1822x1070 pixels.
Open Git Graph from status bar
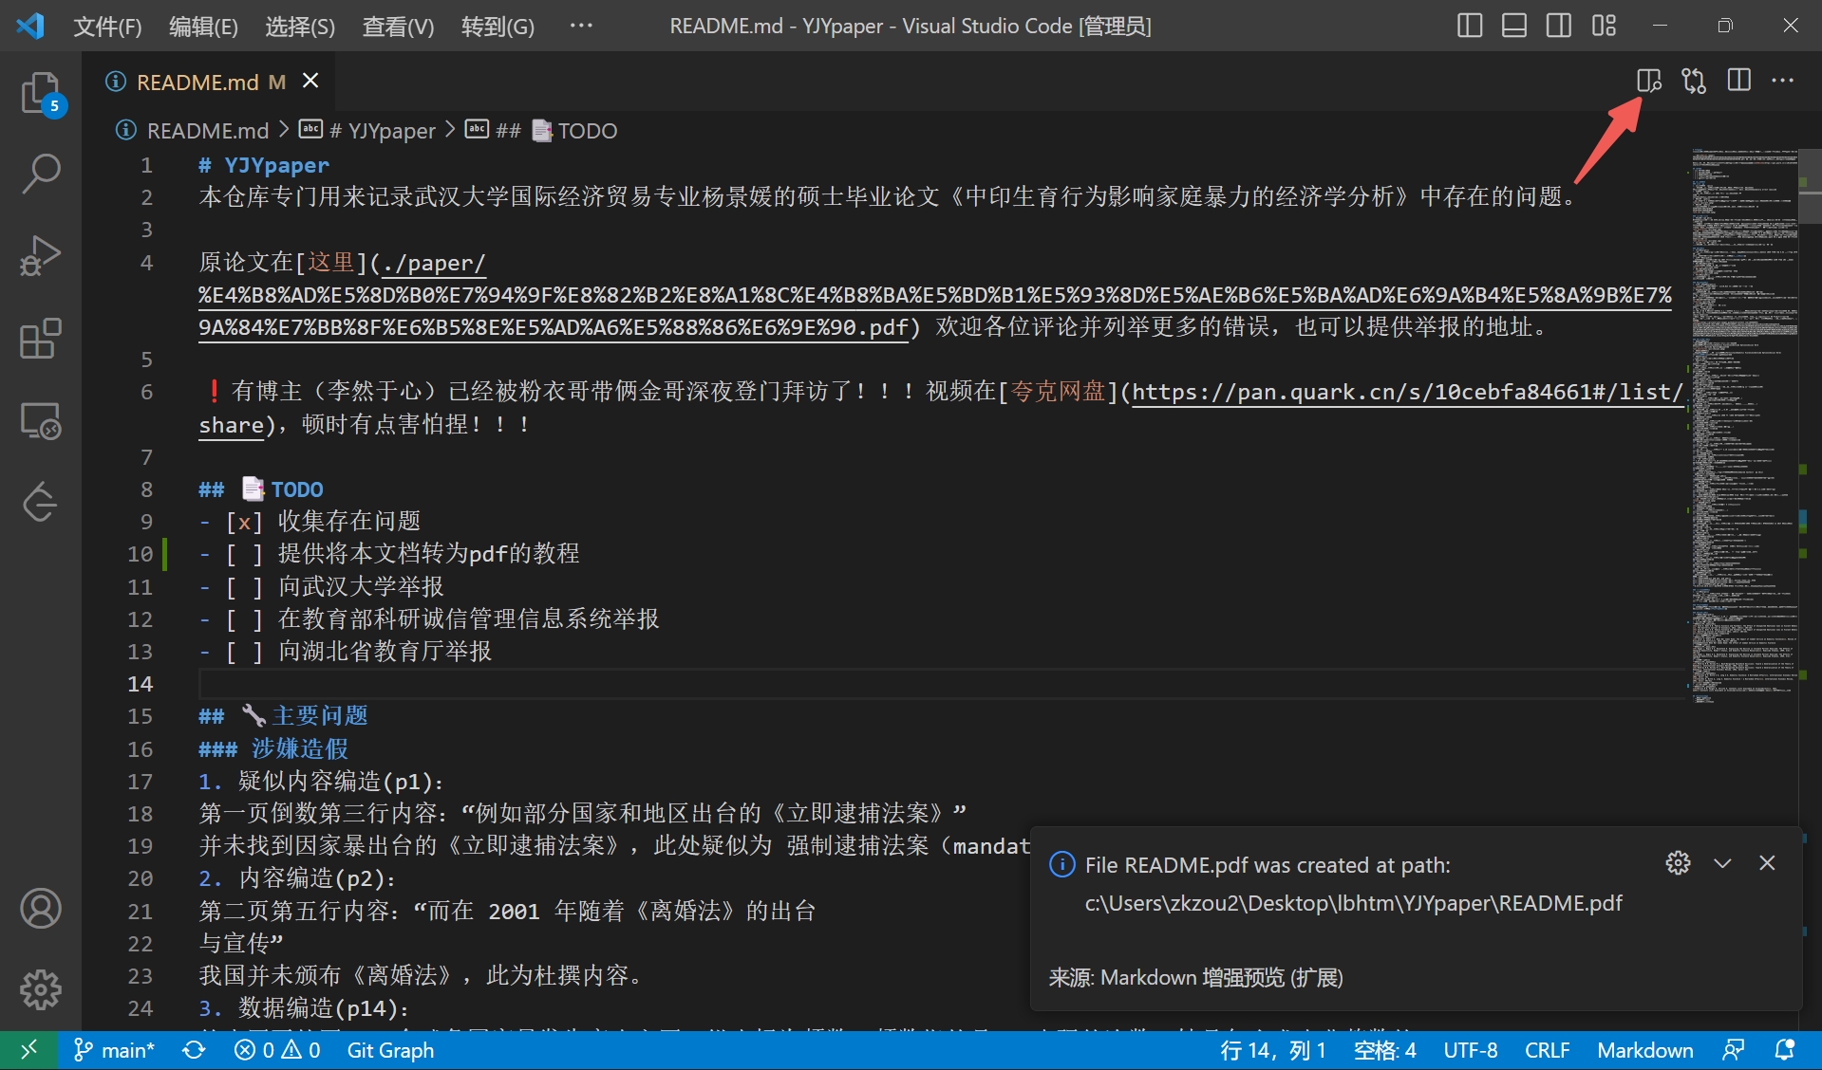tap(390, 1050)
